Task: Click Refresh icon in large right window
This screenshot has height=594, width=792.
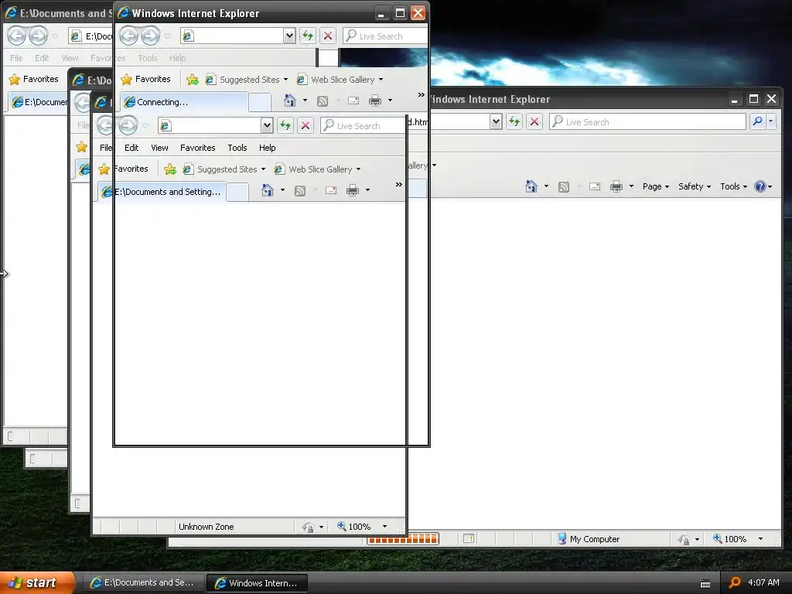Action: 514,121
